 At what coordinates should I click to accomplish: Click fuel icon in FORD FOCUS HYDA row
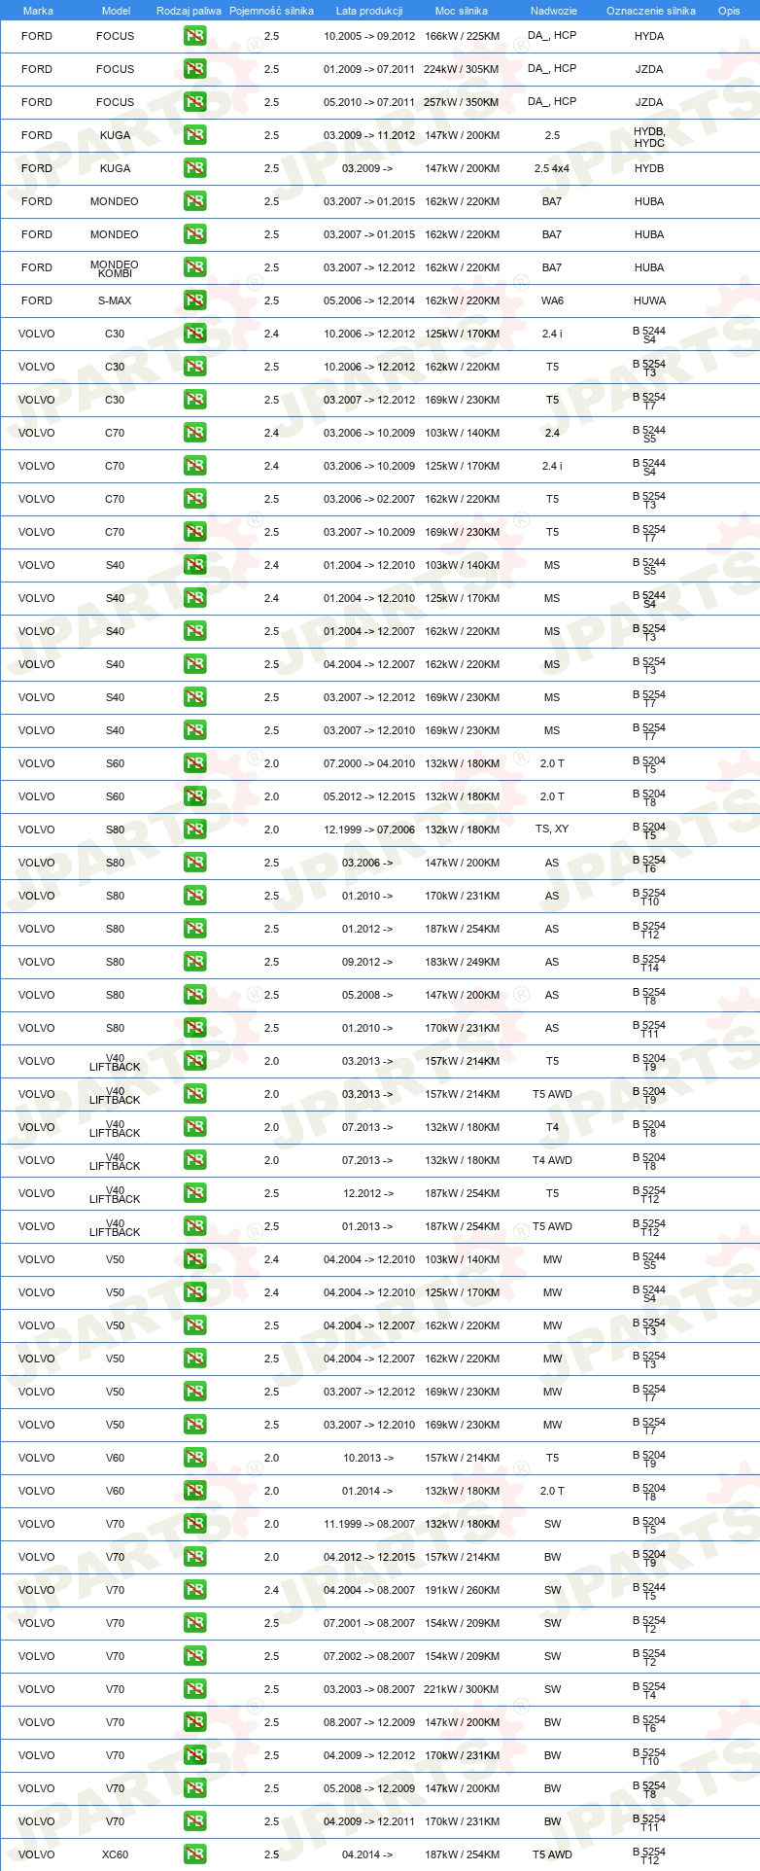coord(194,36)
